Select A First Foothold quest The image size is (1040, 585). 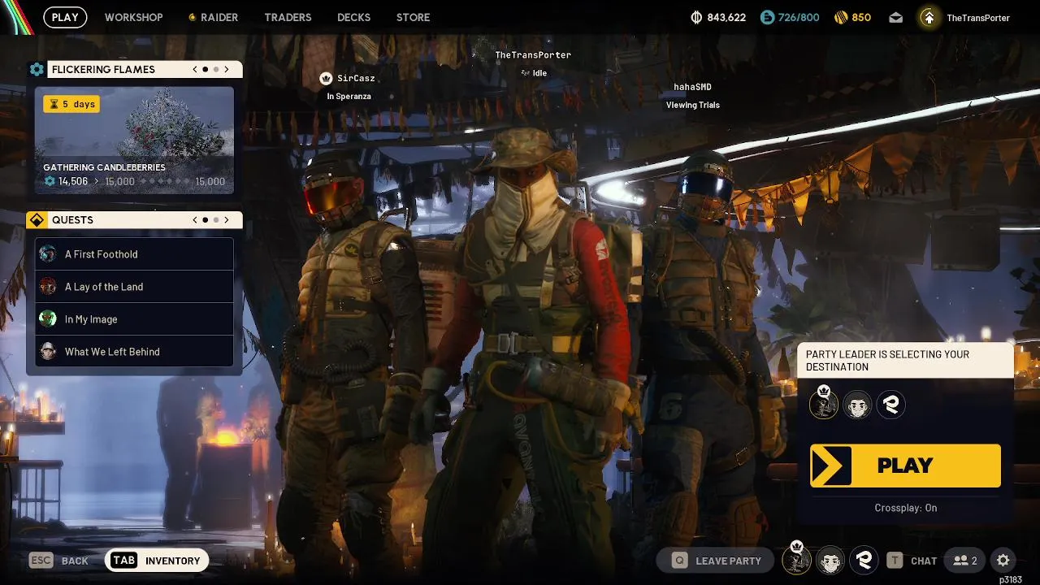click(134, 254)
